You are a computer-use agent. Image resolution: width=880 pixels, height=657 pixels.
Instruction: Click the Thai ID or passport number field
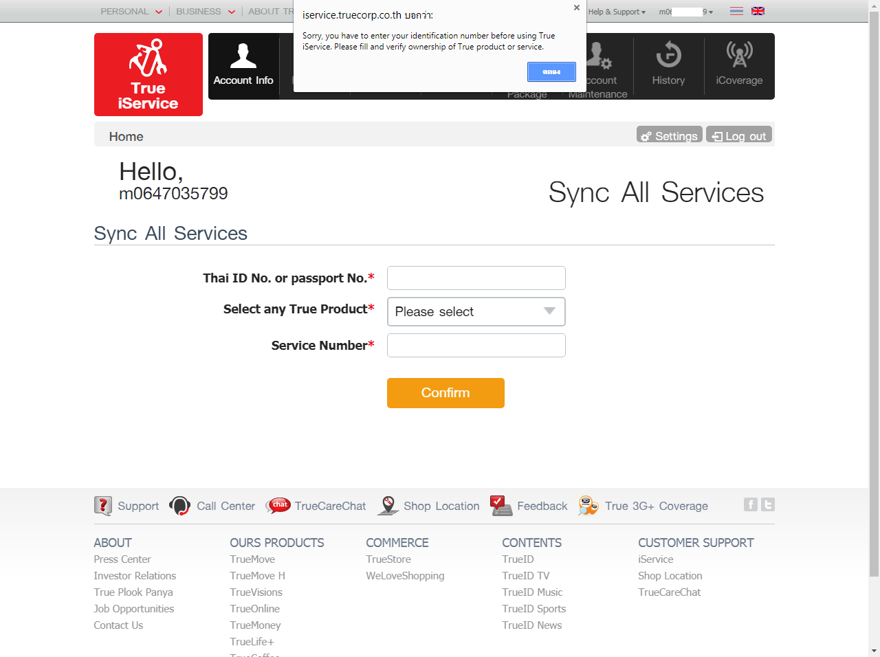point(476,278)
